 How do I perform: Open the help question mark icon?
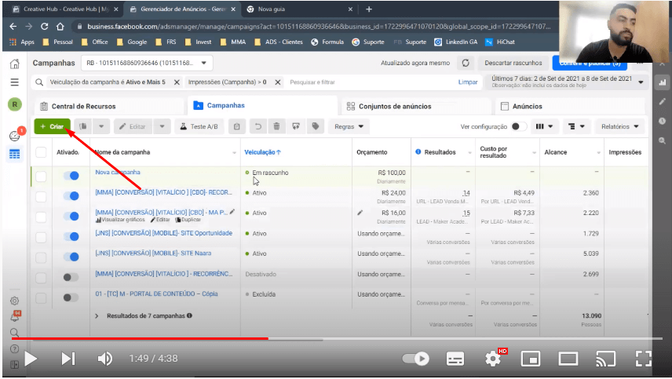(15, 349)
